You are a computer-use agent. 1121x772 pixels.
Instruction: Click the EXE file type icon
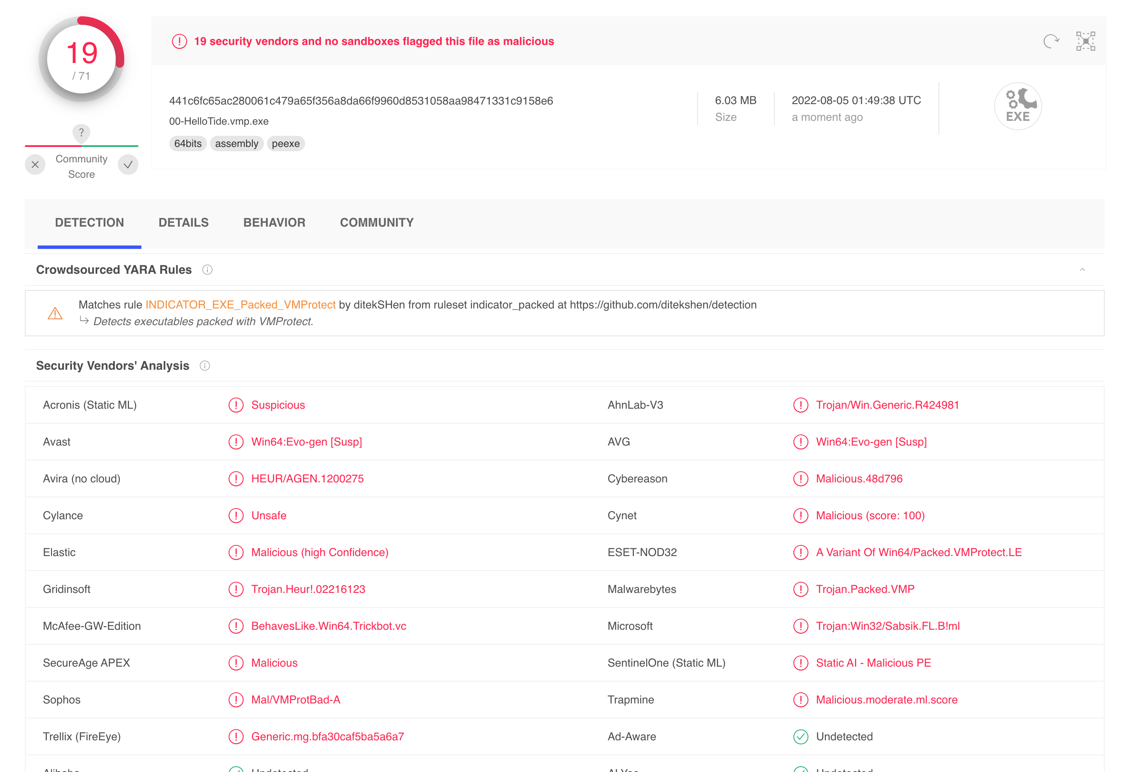click(x=1017, y=106)
